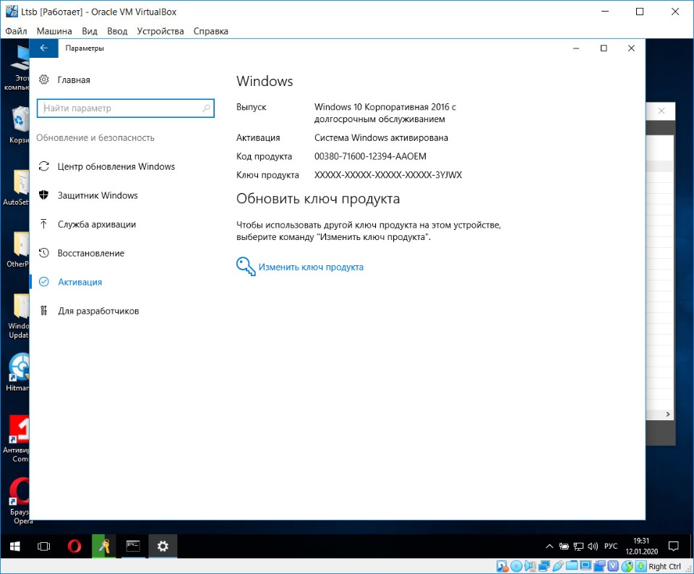Screen dimensions: 694x574
Task: Click the text Система Windows активирована
Action: pos(381,137)
